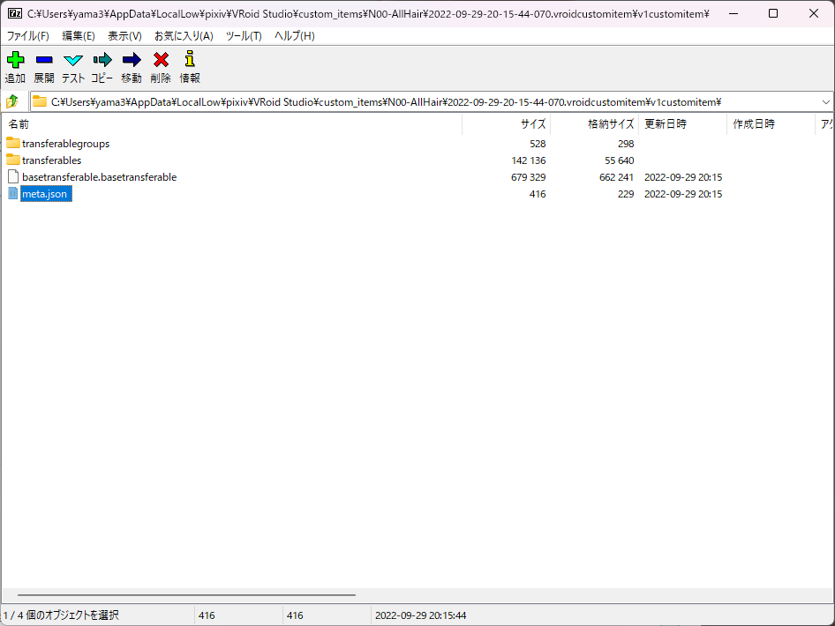Image resolution: width=835 pixels, height=626 pixels.
Task: Click the packed size value 55 640
Action: tap(619, 160)
